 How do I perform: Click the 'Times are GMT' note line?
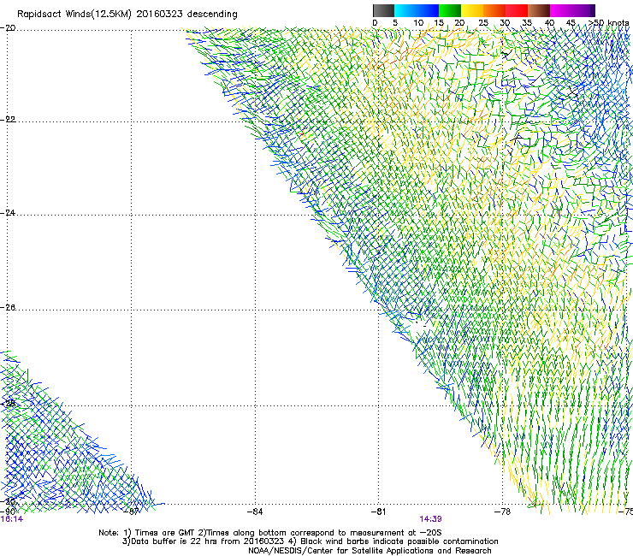270,533
